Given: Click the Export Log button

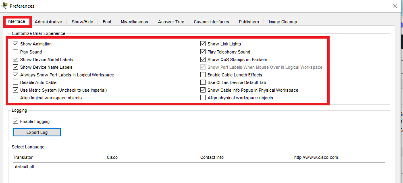Looking at the screenshot, I should click(x=37, y=132).
